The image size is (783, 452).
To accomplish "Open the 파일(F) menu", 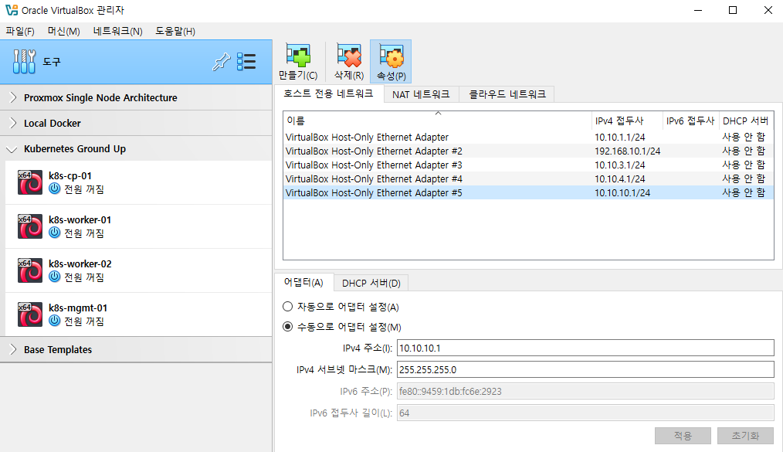I will [20, 31].
